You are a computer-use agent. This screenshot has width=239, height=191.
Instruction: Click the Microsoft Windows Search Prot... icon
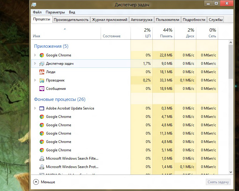tap(42, 167)
